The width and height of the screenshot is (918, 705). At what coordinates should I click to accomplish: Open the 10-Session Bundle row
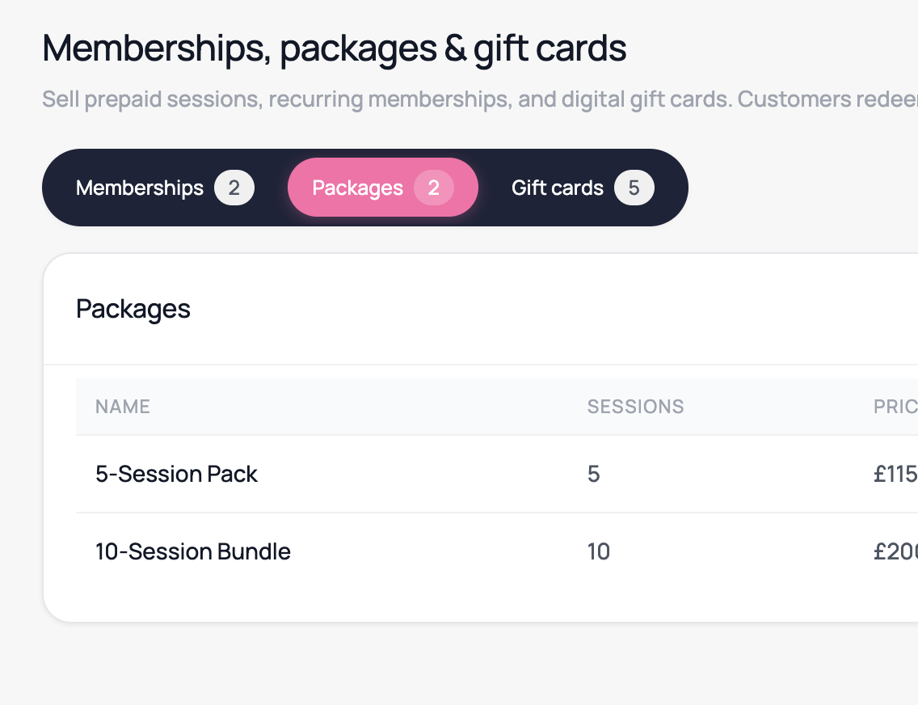coord(497,551)
